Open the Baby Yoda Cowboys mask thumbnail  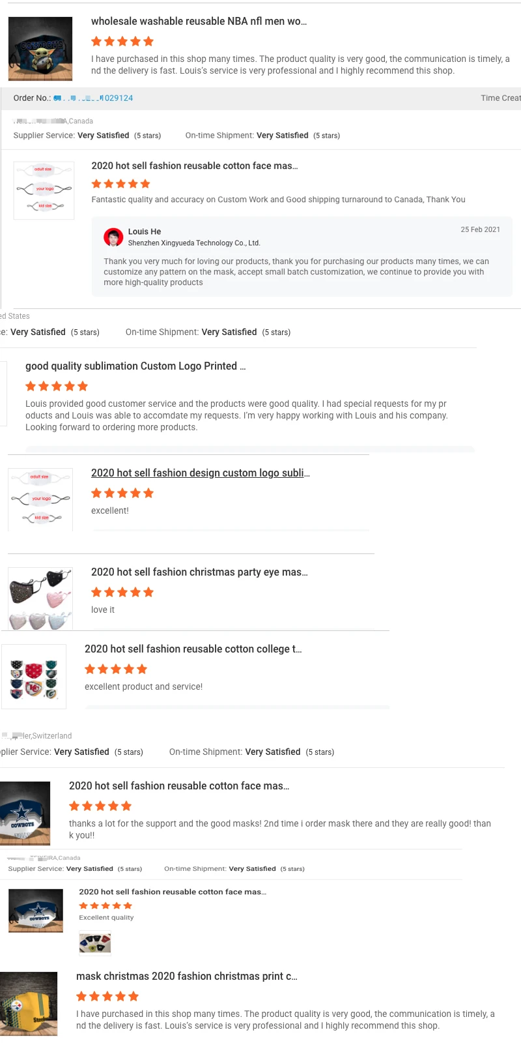[x=40, y=49]
